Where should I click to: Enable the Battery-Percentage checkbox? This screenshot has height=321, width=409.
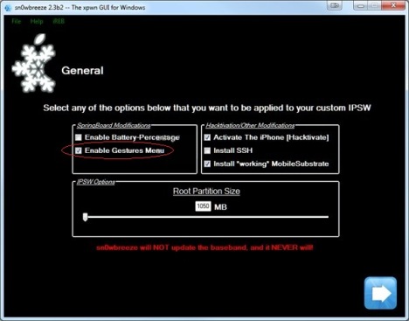click(79, 137)
